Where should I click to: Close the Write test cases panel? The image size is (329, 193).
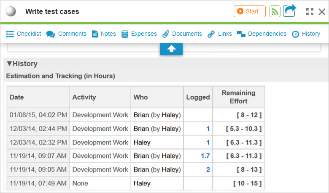[322, 12]
